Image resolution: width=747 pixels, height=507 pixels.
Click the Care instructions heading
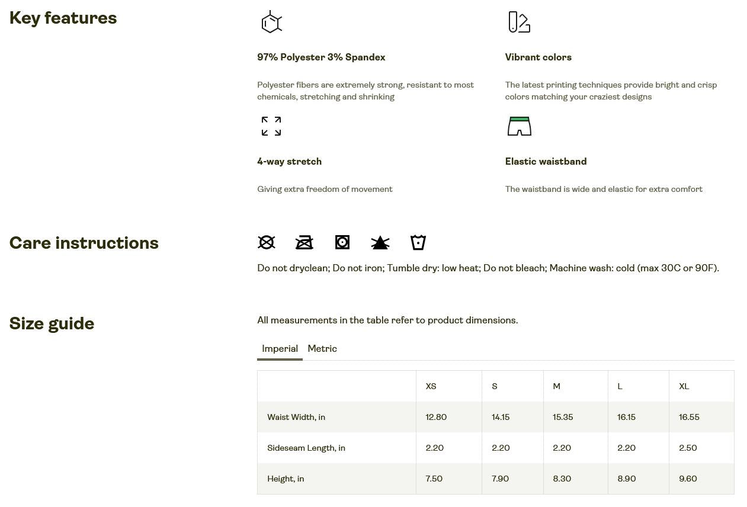click(x=84, y=243)
